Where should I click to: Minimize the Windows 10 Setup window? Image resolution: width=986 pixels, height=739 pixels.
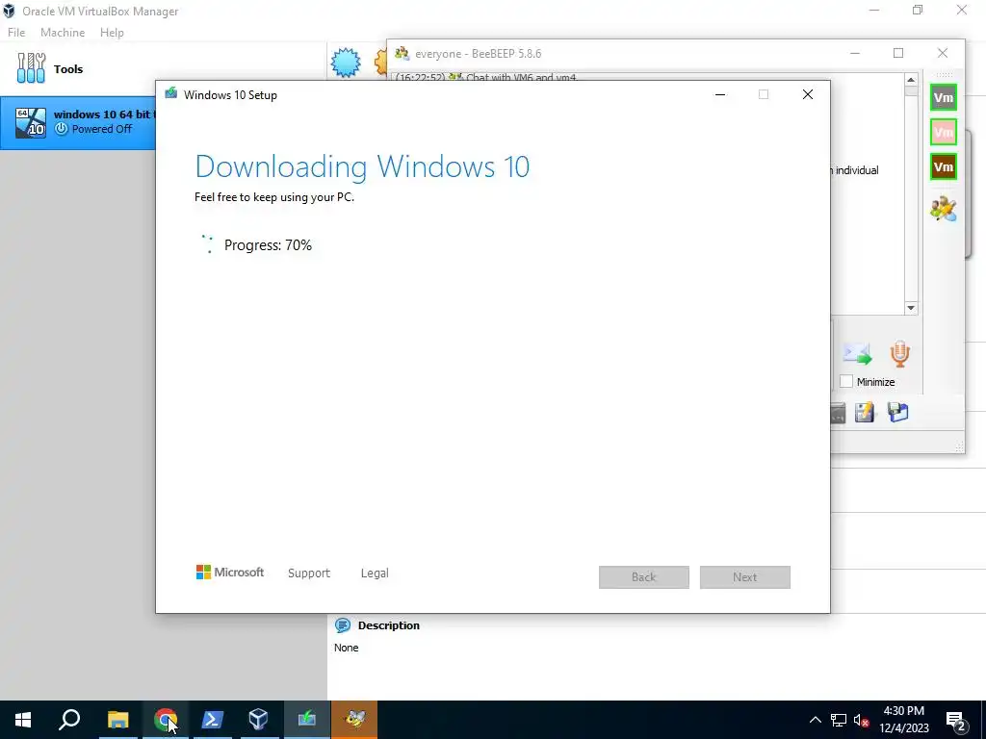[720, 94]
